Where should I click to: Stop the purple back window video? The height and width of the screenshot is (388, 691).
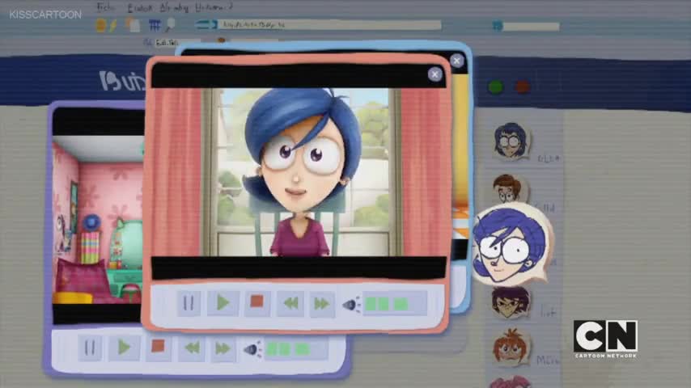coord(159,347)
